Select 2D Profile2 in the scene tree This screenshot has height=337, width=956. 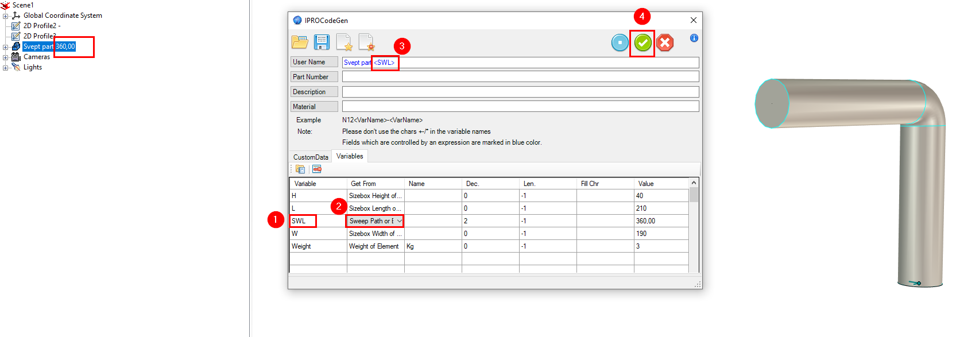coord(42,26)
